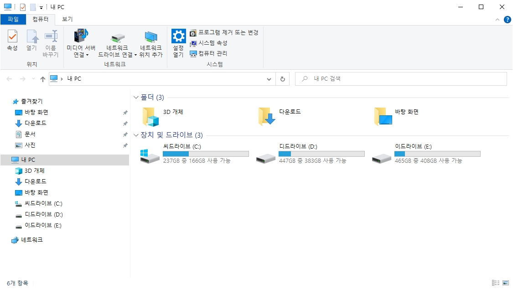Open 시스템 속성 in the ribbon
The width and height of the screenshot is (513, 289).
[208, 43]
